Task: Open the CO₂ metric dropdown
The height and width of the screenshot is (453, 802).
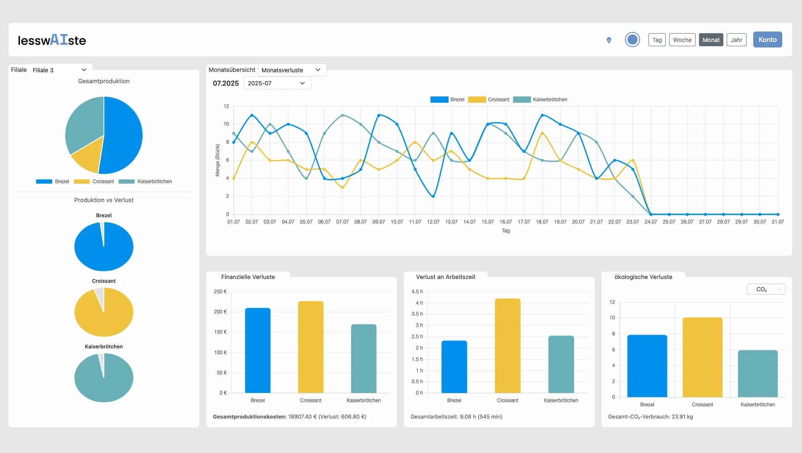Action: click(x=765, y=289)
